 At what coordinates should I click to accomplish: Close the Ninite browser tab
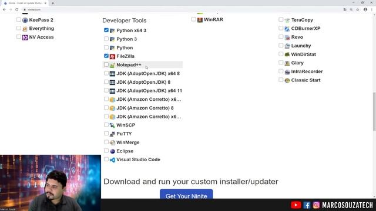point(45,3)
